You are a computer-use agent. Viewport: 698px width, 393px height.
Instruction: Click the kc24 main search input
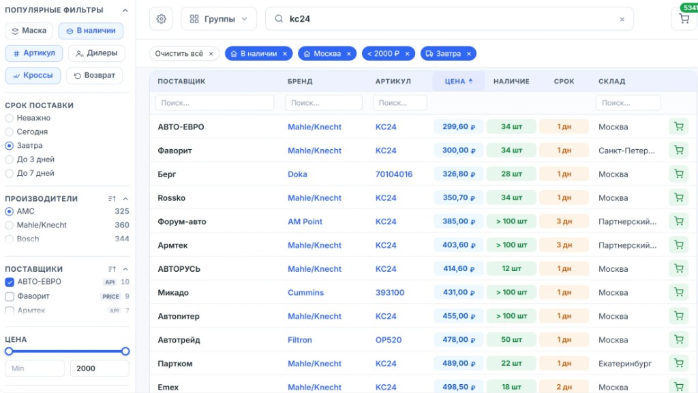450,18
